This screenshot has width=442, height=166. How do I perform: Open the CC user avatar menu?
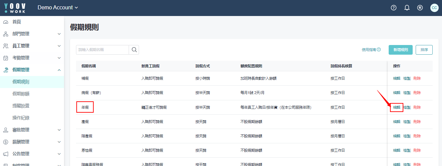click(434, 8)
